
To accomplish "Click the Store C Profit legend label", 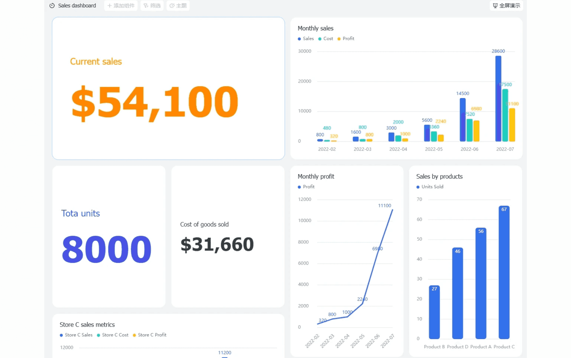I will click(152, 335).
